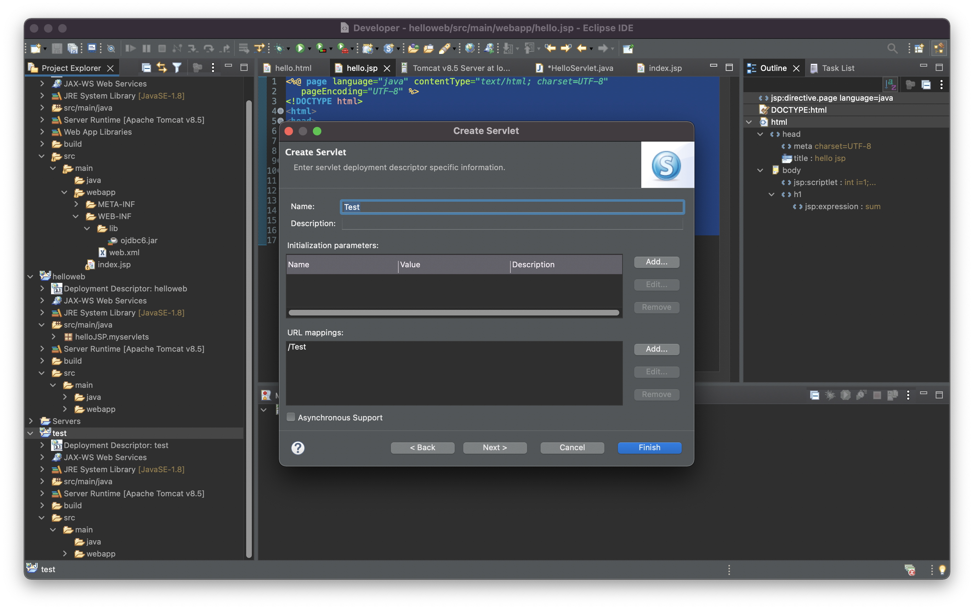Click the initialization parameters horizontal scrollbar

[x=454, y=313]
